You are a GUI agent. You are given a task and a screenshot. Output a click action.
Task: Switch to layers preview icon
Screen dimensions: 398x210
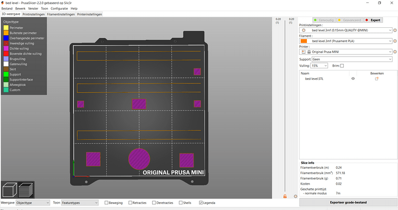tap(26, 190)
